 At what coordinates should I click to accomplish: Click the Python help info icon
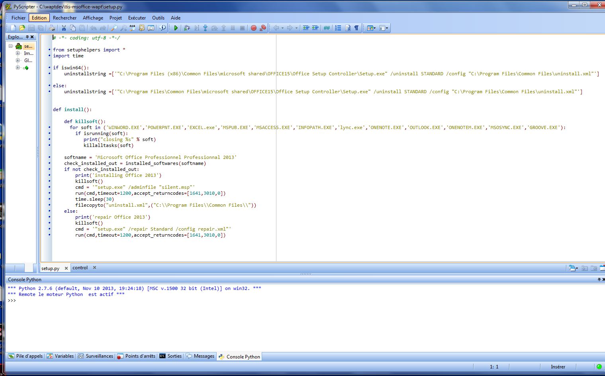(x=162, y=28)
